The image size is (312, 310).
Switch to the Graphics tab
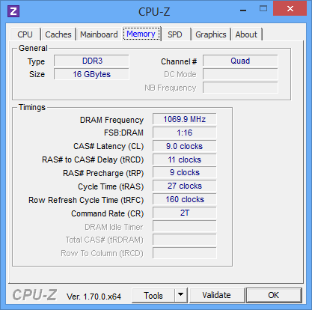211,34
